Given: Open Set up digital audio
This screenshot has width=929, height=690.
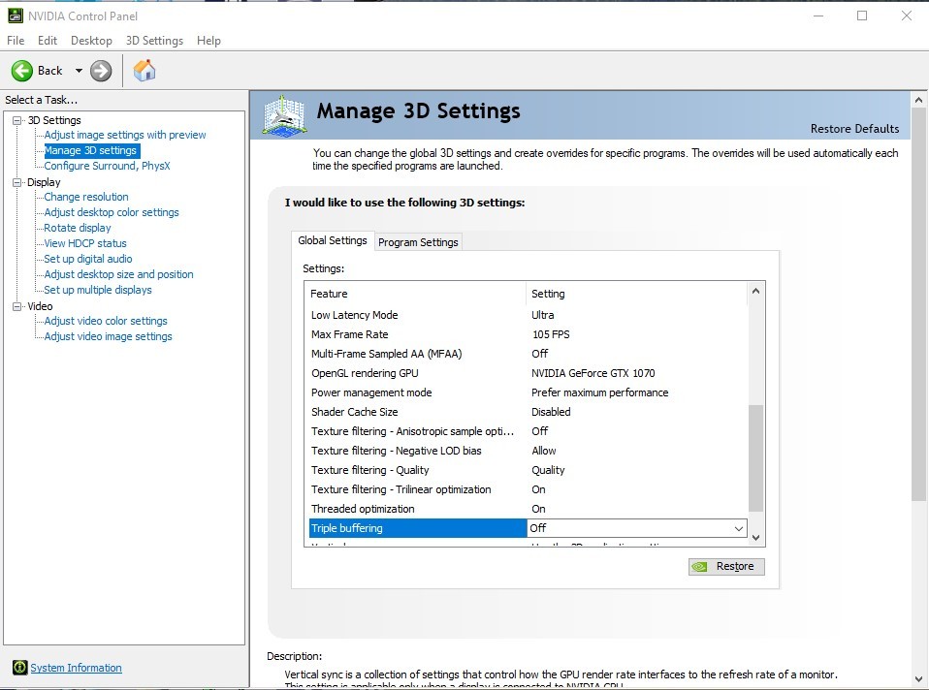Looking at the screenshot, I should coord(88,259).
